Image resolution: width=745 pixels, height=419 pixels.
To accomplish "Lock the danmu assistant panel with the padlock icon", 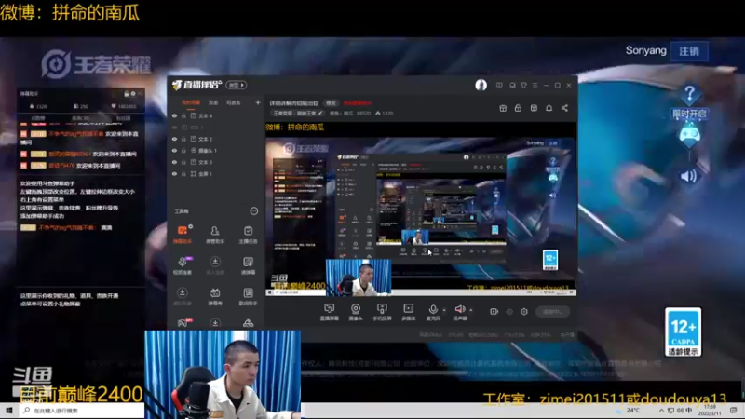I will pos(127,94).
